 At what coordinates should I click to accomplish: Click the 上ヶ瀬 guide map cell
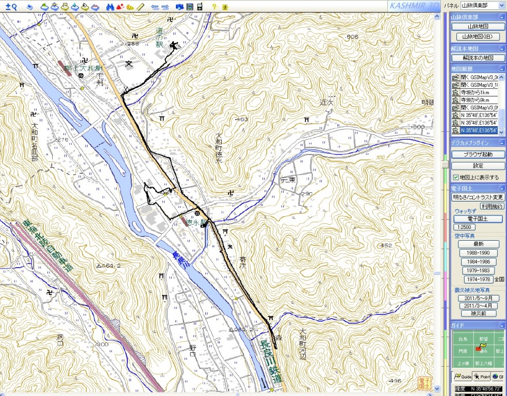pos(463,364)
